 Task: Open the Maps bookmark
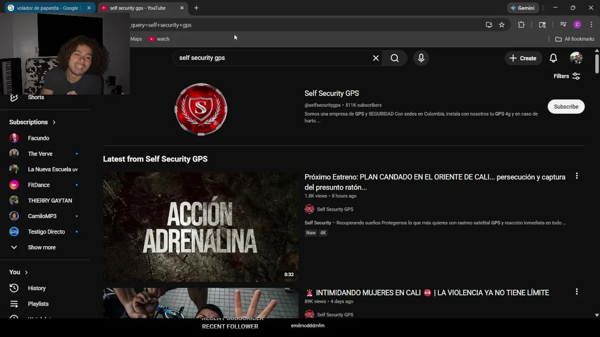[x=136, y=39]
